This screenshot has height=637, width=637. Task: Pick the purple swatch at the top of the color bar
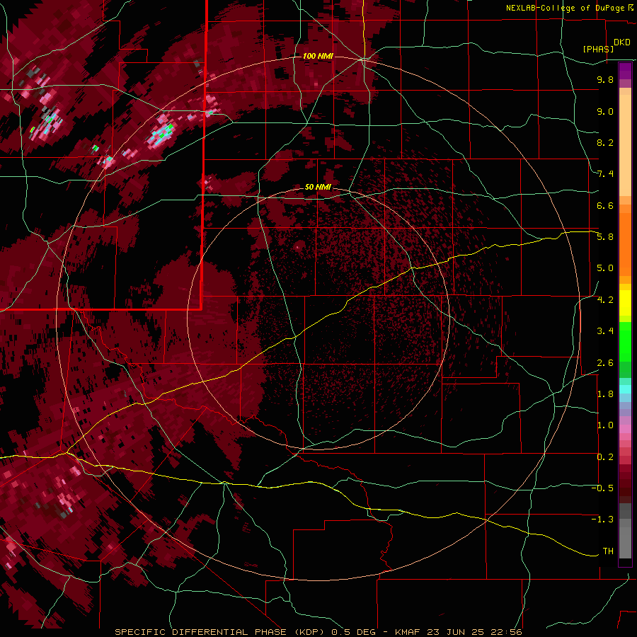pyautogui.click(x=625, y=71)
